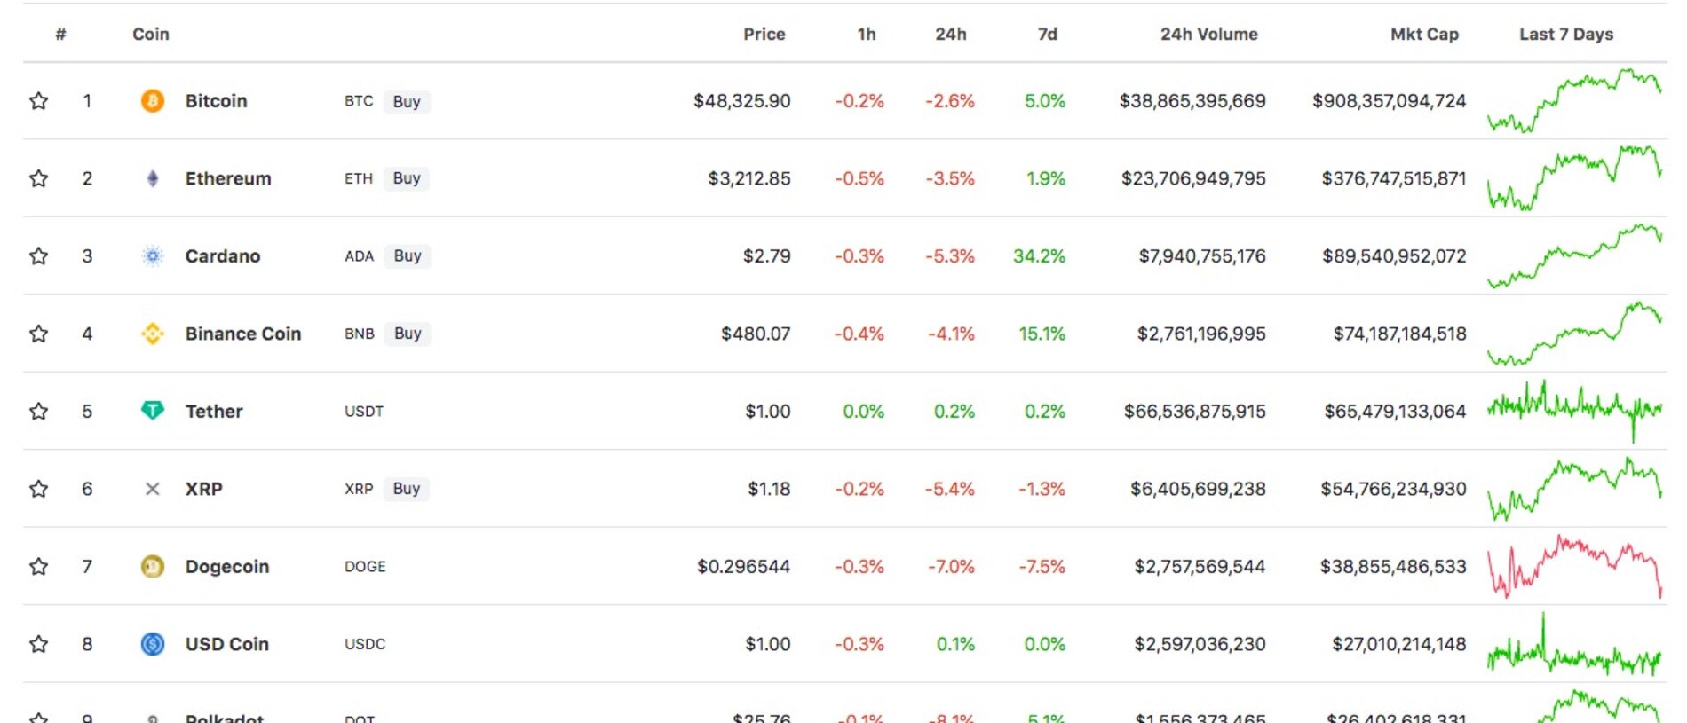Image resolution: width=1687 pixels, height=723 pixels.
Task: Star Ethereum as a favorite
Action: pyautogui.click(x=38, y=178)
